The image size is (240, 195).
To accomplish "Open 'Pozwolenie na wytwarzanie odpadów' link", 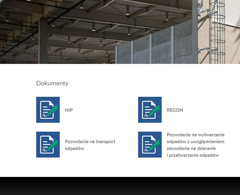I will (x=195, y=145).
